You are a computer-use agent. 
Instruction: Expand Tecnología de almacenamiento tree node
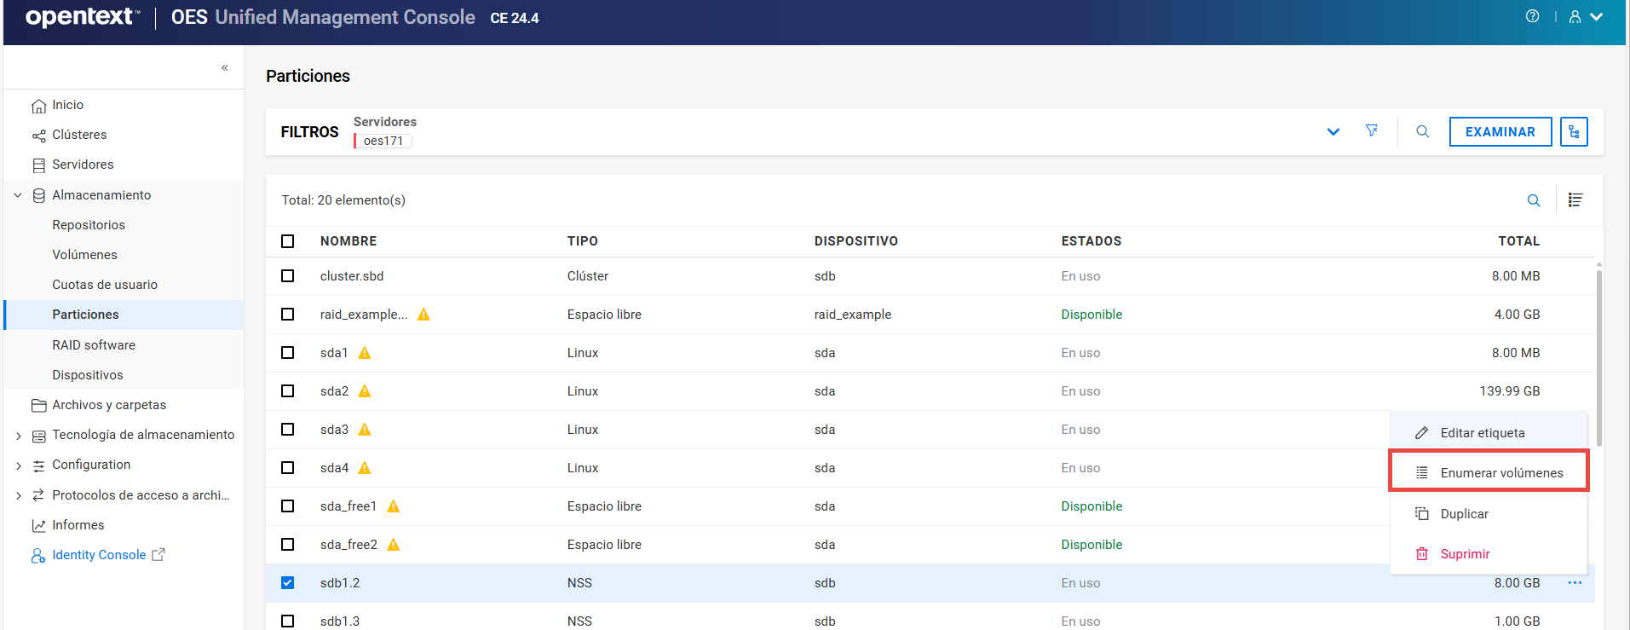[x=19, y=436]
